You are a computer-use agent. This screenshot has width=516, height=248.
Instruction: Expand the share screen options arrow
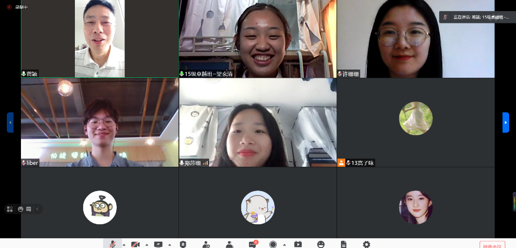(x=170, y=245)
